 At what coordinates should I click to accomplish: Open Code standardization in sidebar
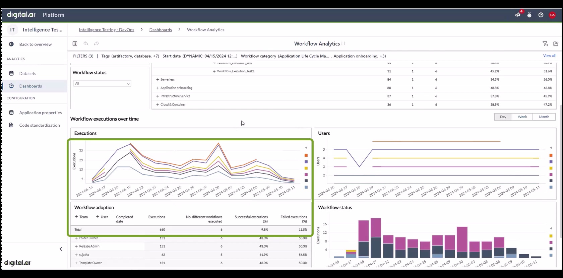(40, 125)
